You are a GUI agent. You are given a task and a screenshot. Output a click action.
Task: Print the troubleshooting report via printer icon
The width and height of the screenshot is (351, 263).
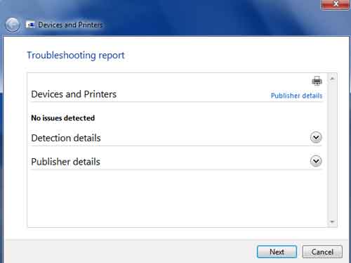[x=317, y=81]
